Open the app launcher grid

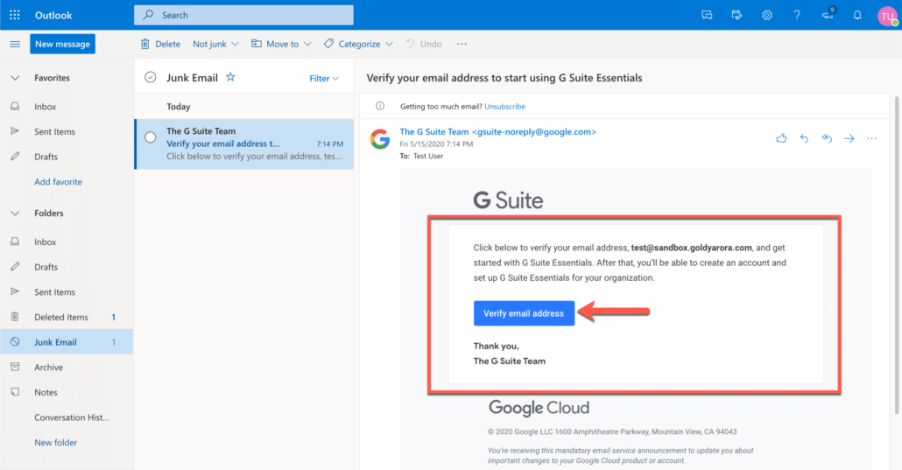coord(15,15)
